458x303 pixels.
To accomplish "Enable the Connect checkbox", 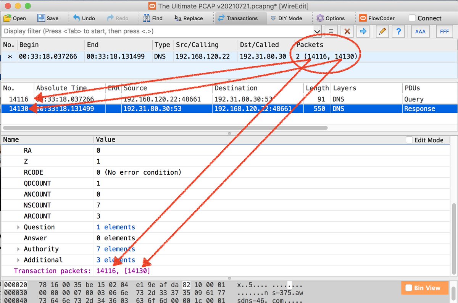I will point(412,18).
